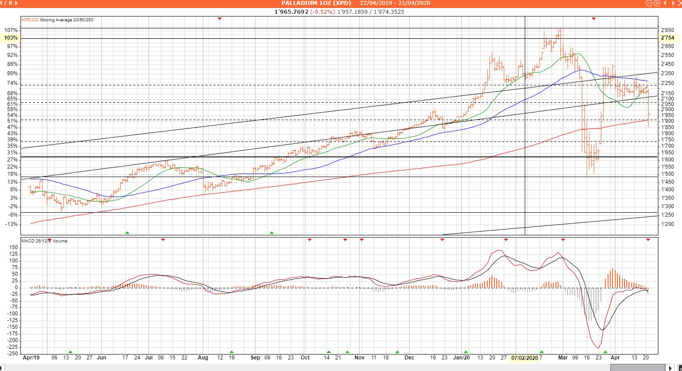This screenshot has height=371, width=682.
Task: Click the highlighted 2'754 price label
Action: click(667, 38)
